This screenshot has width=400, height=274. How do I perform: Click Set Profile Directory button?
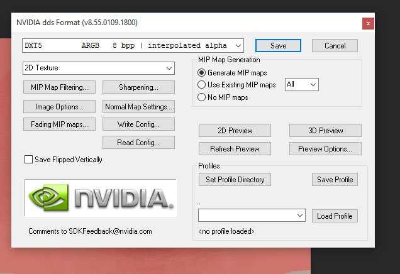[235, 180]
